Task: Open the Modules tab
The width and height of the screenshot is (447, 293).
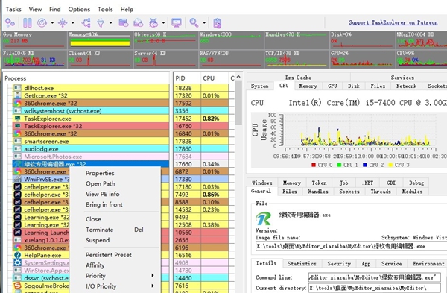Action: coord(412,192)
